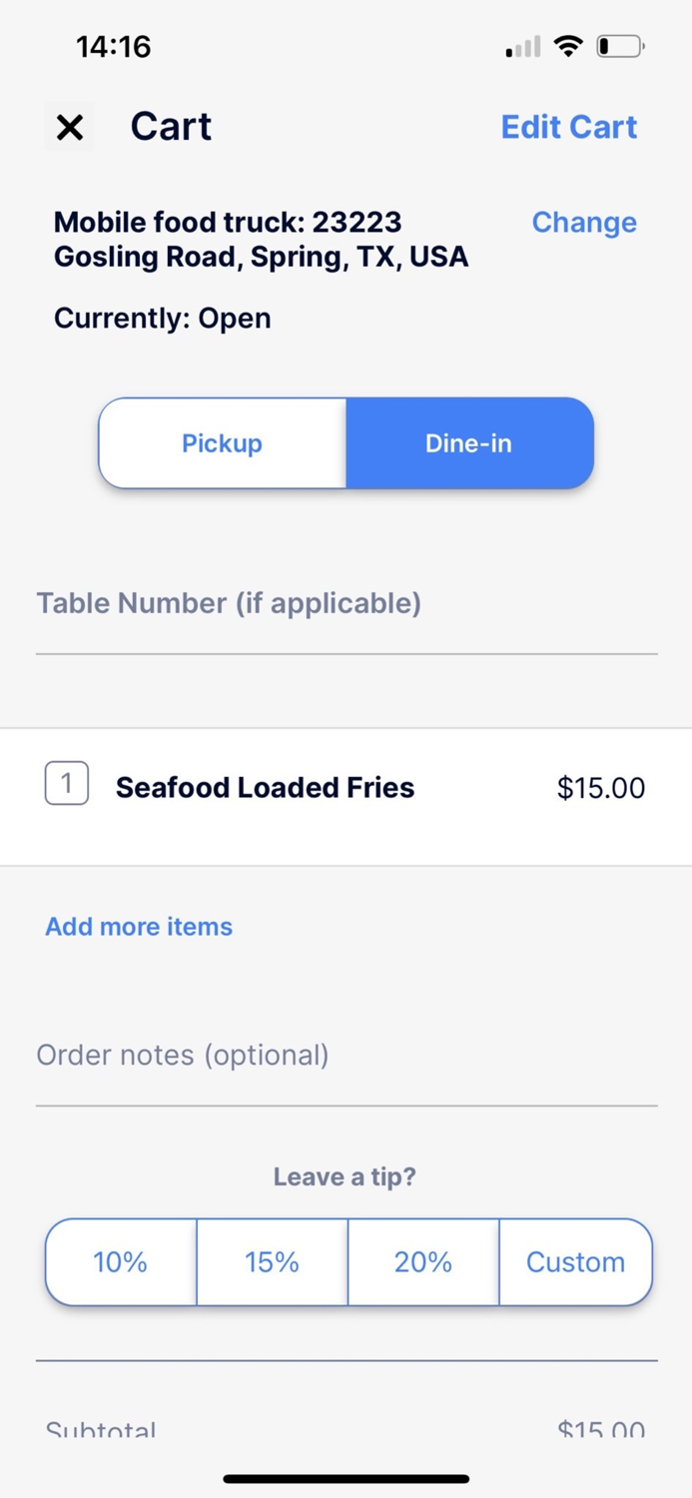Viewport: 692px width, 1498px height.
Task: Tap Change to pick another location
Action: (584, 222)
